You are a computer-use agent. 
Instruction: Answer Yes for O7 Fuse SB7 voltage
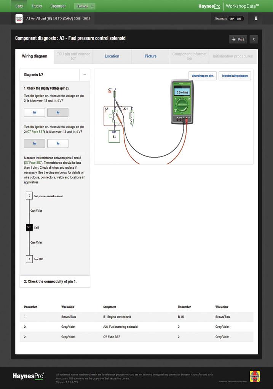(35, 143)
